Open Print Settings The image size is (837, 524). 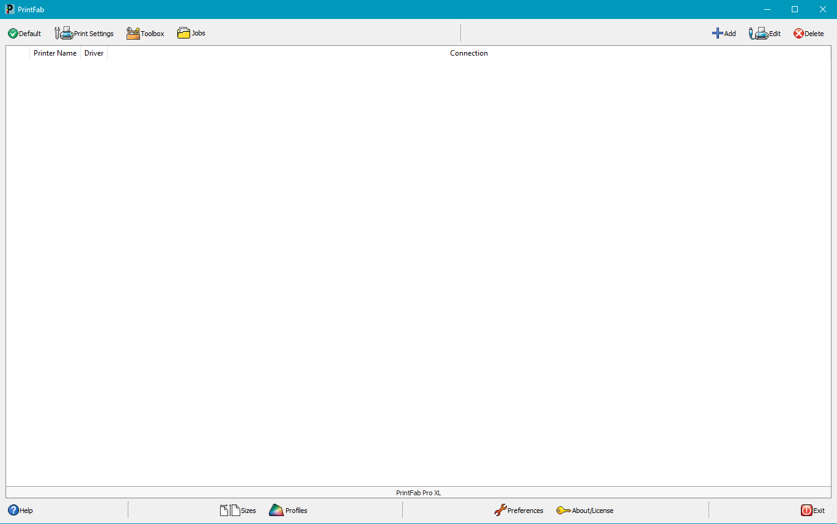[x=84, y=34]
